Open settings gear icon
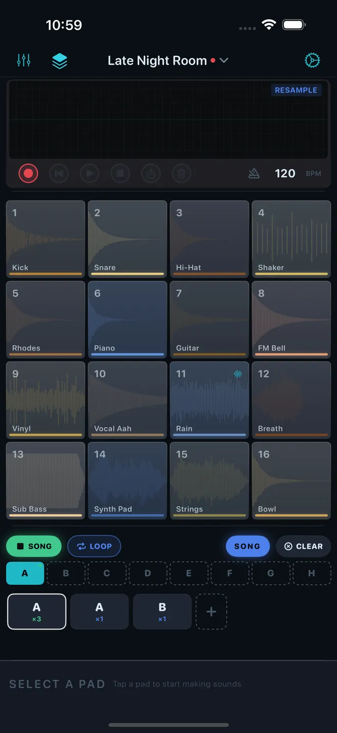 tap(312, 60)
